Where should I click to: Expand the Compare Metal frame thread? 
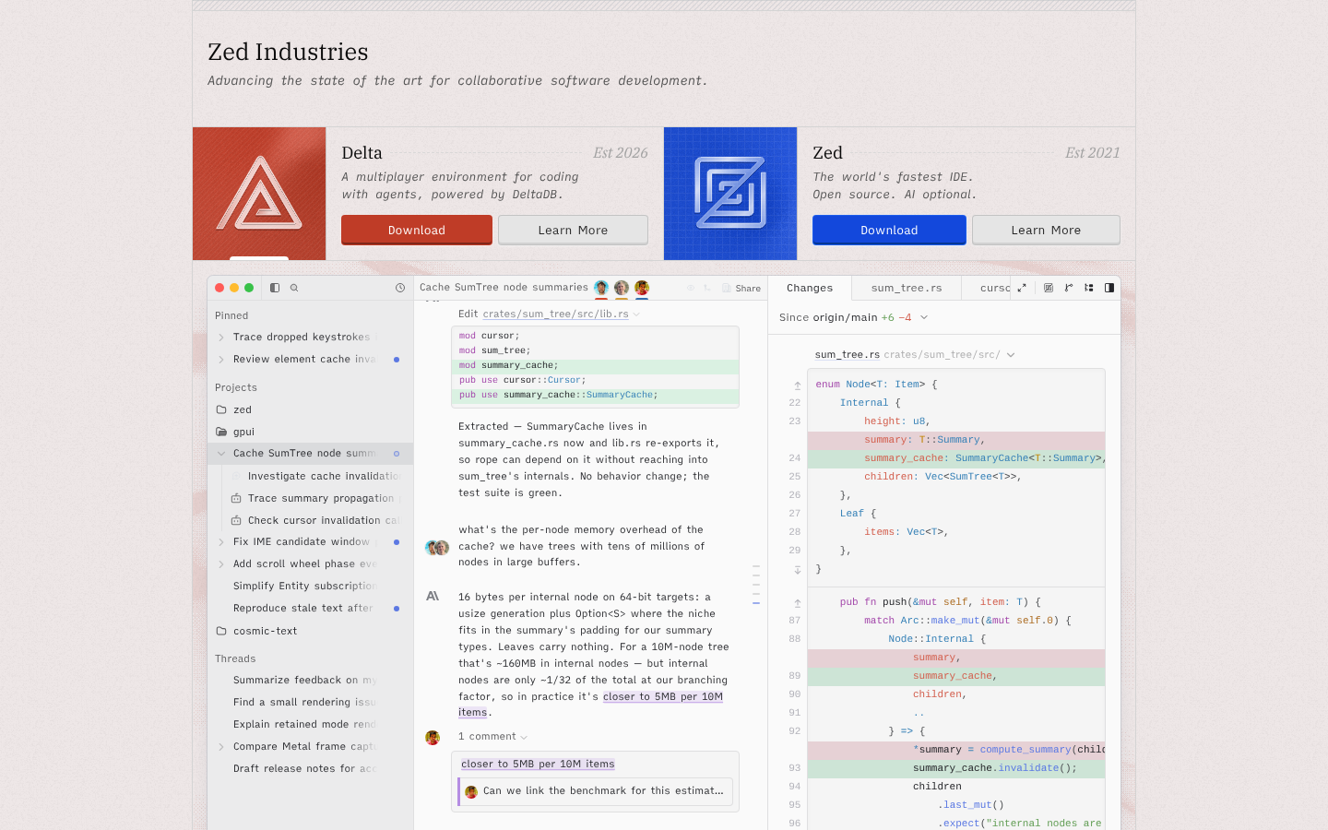point(221,747)
